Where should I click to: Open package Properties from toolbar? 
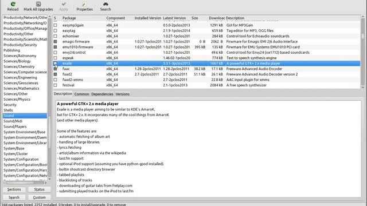[x=84, y=4]
